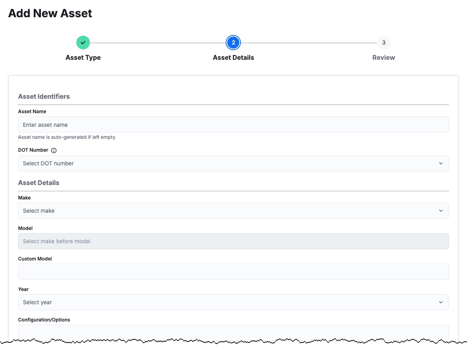Open the Select year dropdown
Screen dimensions: 467x352
pyautogui.click(x=233, y=302)
